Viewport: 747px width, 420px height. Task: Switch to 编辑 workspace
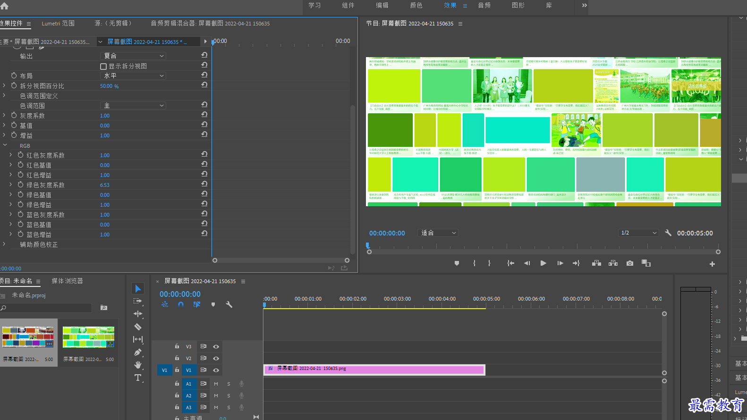pos(382,5)
